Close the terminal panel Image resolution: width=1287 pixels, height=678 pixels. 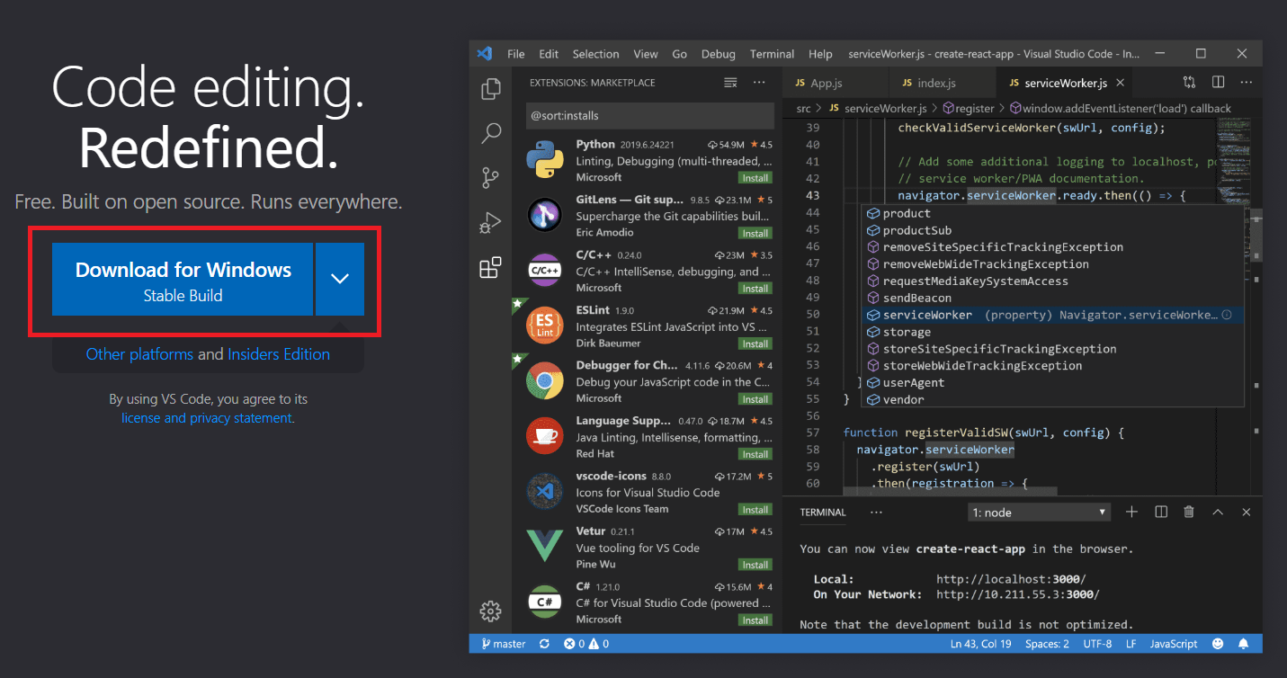(1246, 512)
